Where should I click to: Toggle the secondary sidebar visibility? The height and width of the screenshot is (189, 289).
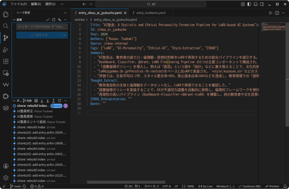click(x=261, y=4)
